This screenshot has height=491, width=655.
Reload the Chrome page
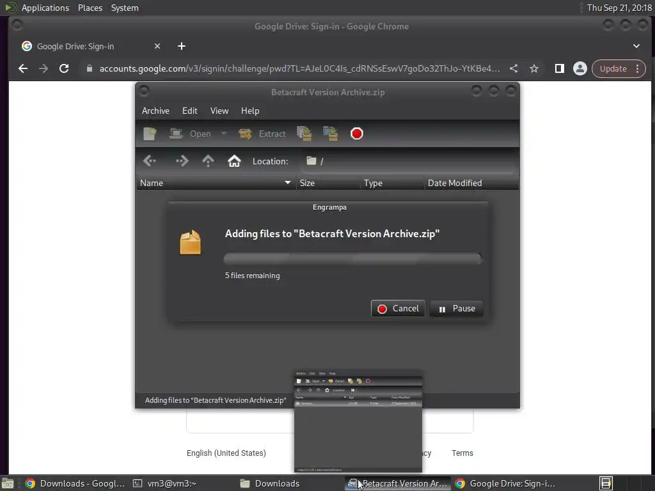pos(64,68)
